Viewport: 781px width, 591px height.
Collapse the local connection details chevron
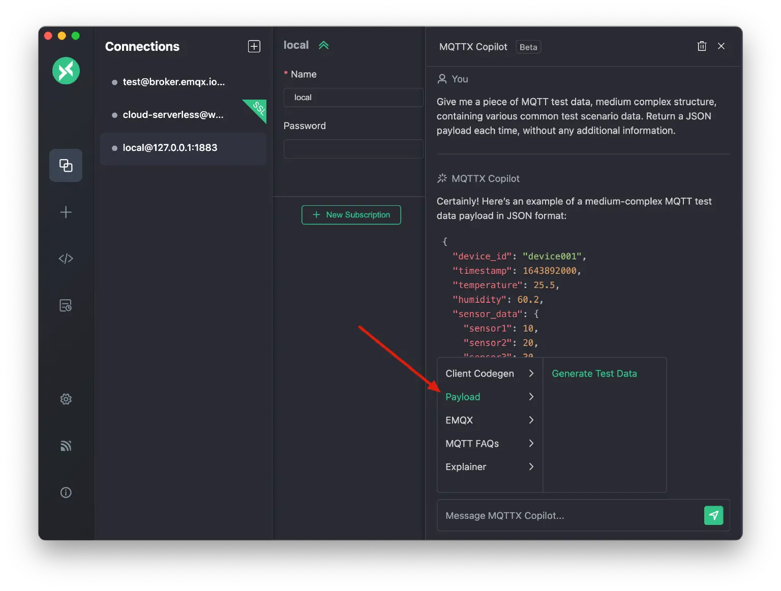324,45
